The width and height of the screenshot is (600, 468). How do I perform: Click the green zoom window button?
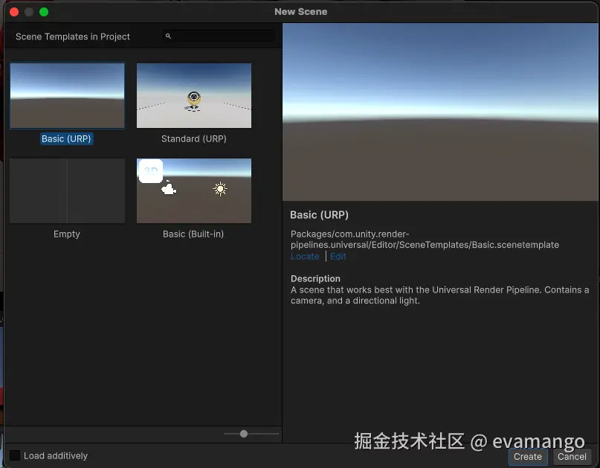tap(44, 12)
